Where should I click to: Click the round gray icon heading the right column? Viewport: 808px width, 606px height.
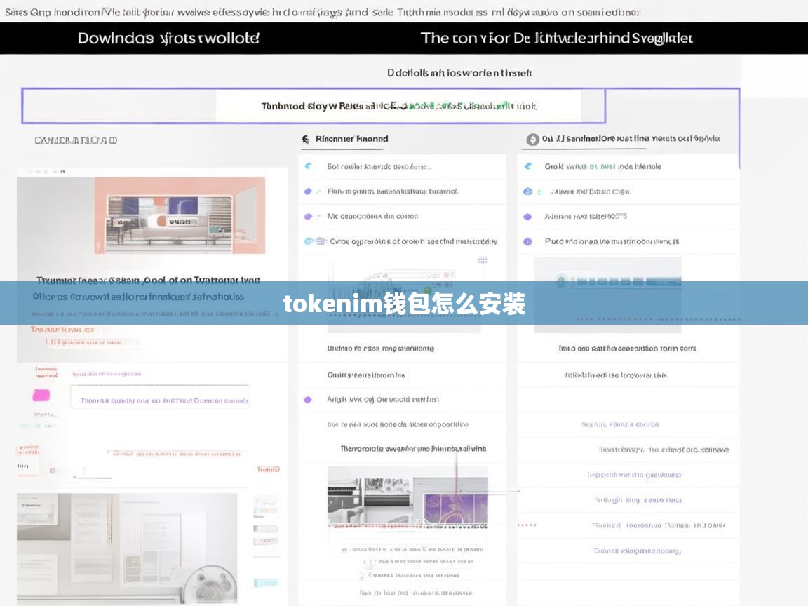click(532, 140)
